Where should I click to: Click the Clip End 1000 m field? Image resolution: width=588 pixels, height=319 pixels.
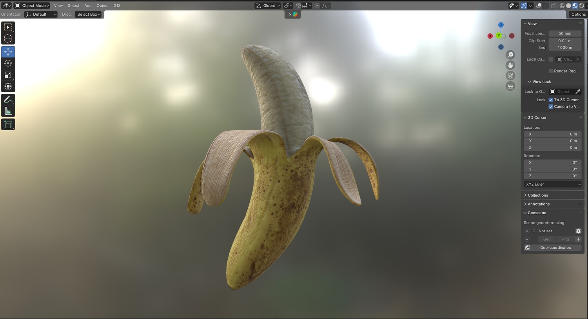(x=565, y=47)
